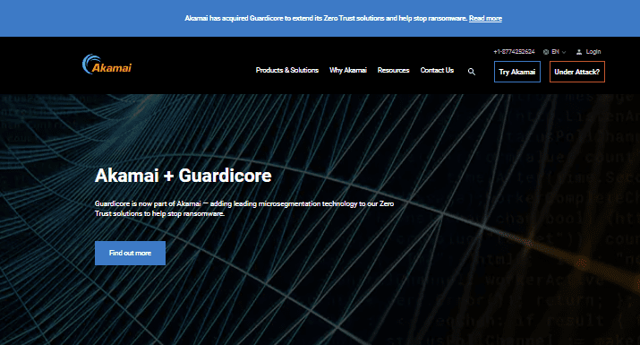Select the EN language selector

pos(555,52)
